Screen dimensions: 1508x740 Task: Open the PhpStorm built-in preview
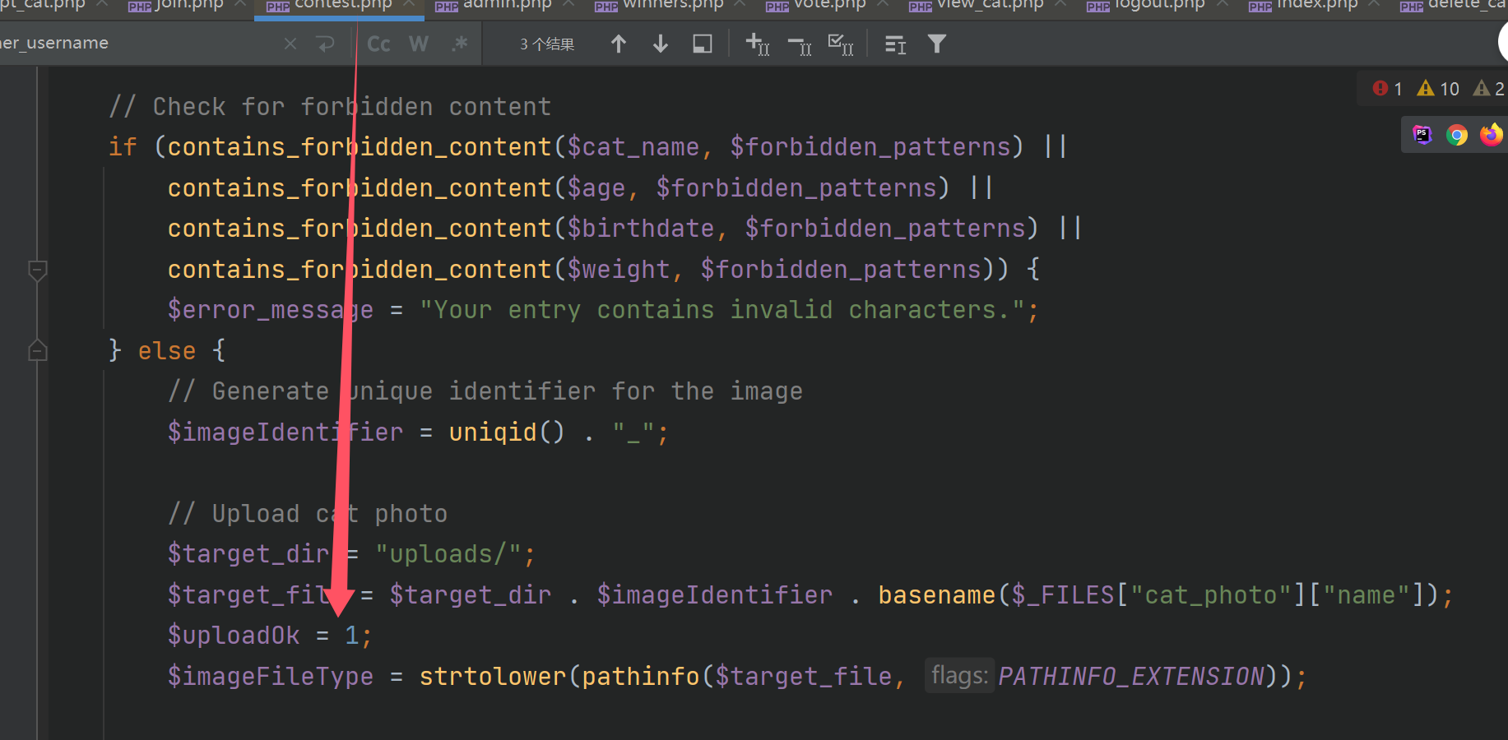point(1422,135)
